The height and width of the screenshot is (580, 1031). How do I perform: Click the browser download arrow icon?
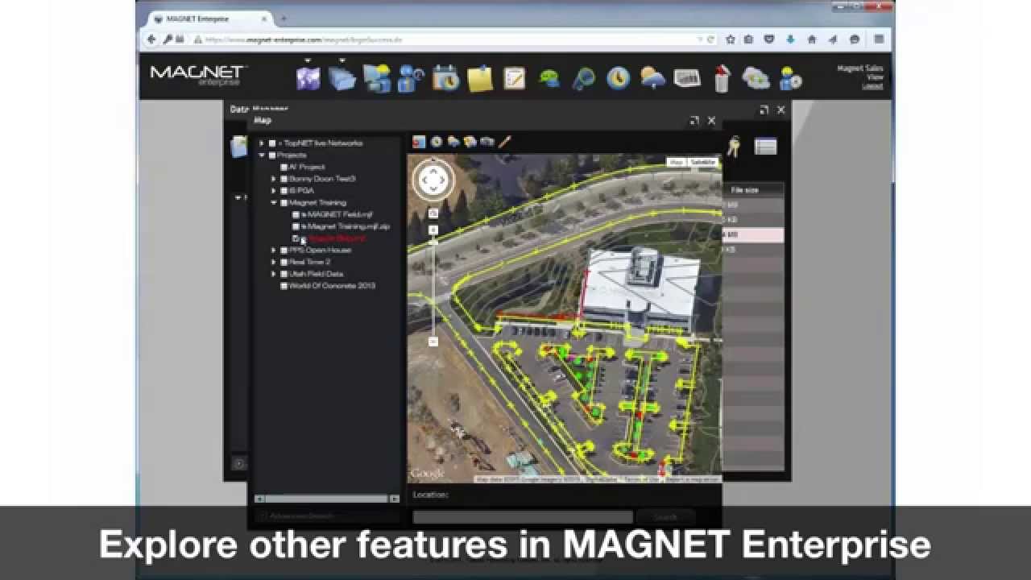coord(791,39)
